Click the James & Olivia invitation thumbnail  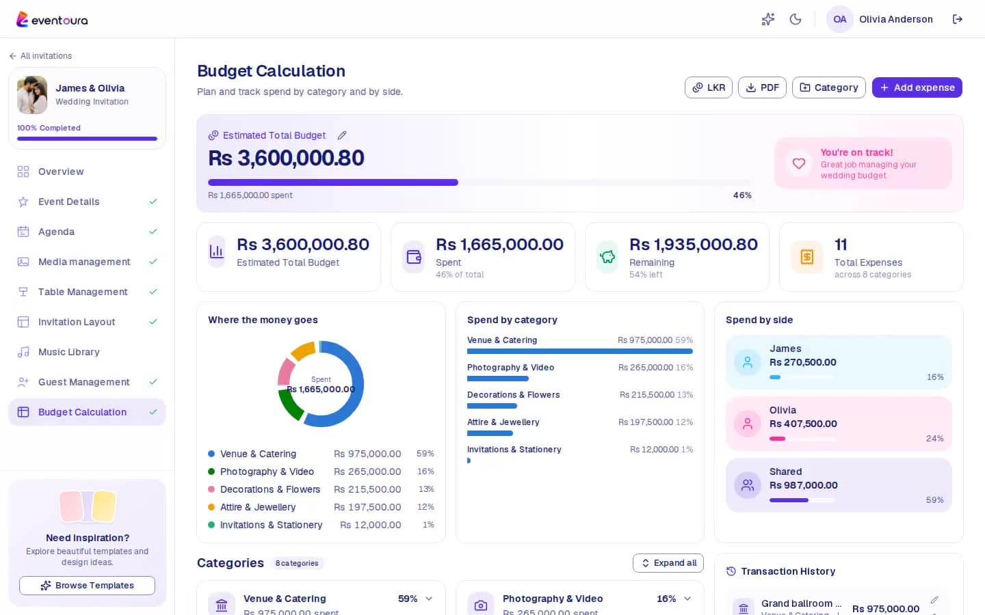click(x=32, y=95)
